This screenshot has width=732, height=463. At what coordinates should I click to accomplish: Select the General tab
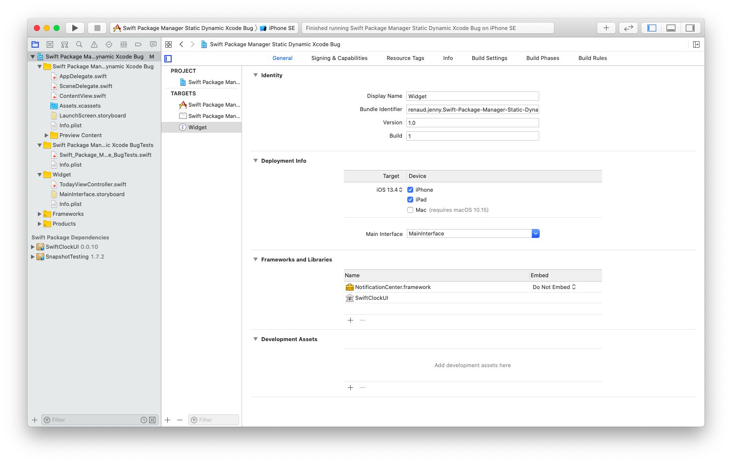click(x=282, y=58)
